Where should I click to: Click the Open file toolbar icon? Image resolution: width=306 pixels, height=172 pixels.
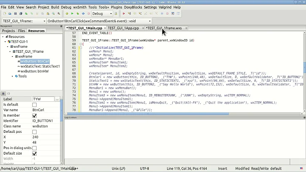[10, 14]
